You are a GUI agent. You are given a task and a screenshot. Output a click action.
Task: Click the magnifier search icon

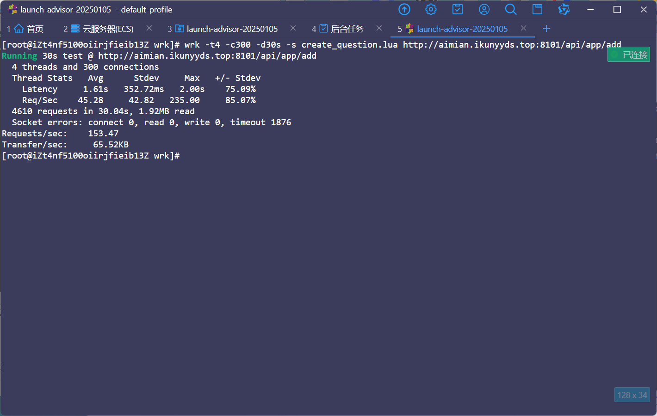[511, 10]
